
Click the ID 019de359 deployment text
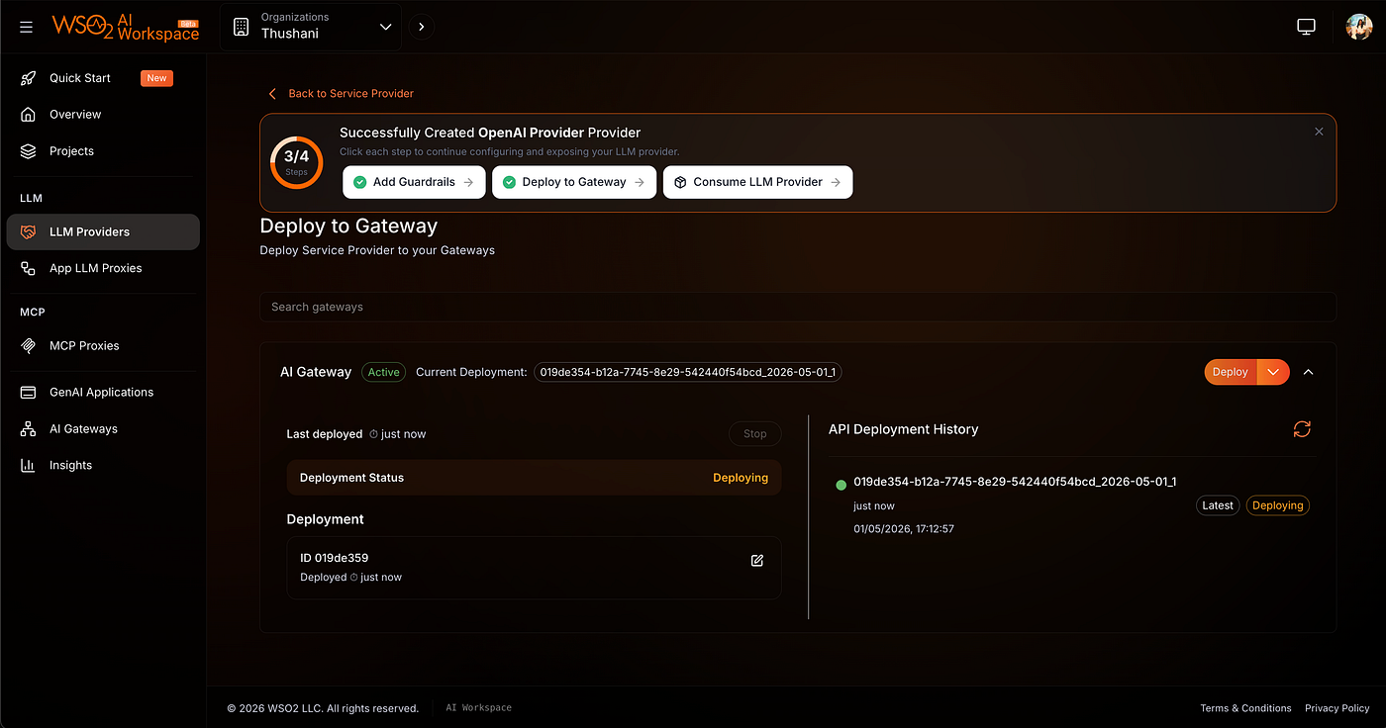point(335,558)
